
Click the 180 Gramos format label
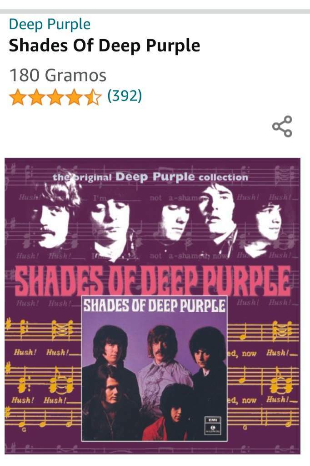[x=58, y=75]
